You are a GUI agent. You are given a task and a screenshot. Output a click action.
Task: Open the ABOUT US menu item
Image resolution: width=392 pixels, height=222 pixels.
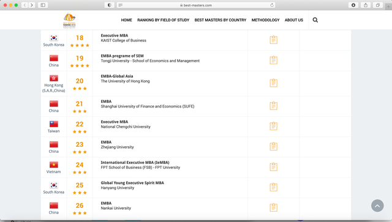[x=294, y=20]
